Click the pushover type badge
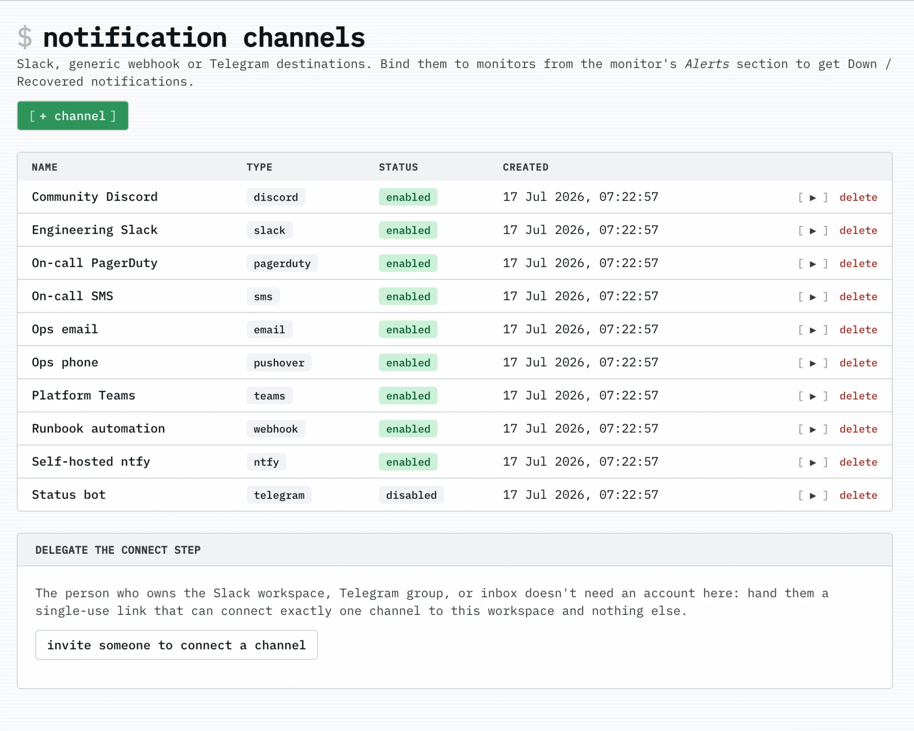The image size is (914, 731). click(x=279, y=363)
